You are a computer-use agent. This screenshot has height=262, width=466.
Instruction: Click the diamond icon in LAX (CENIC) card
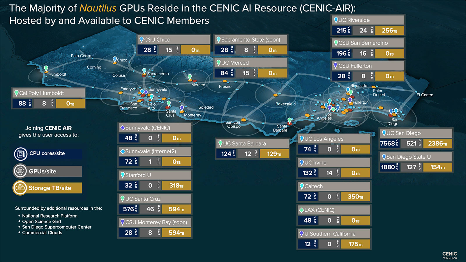pyautogui.click(x=302, y=210)
